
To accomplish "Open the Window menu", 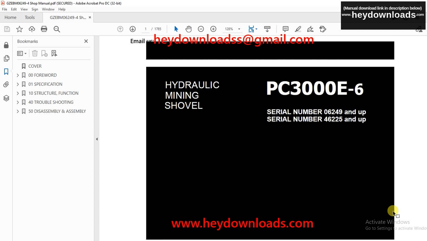I will pyautogui.click(x=48, y=9).
